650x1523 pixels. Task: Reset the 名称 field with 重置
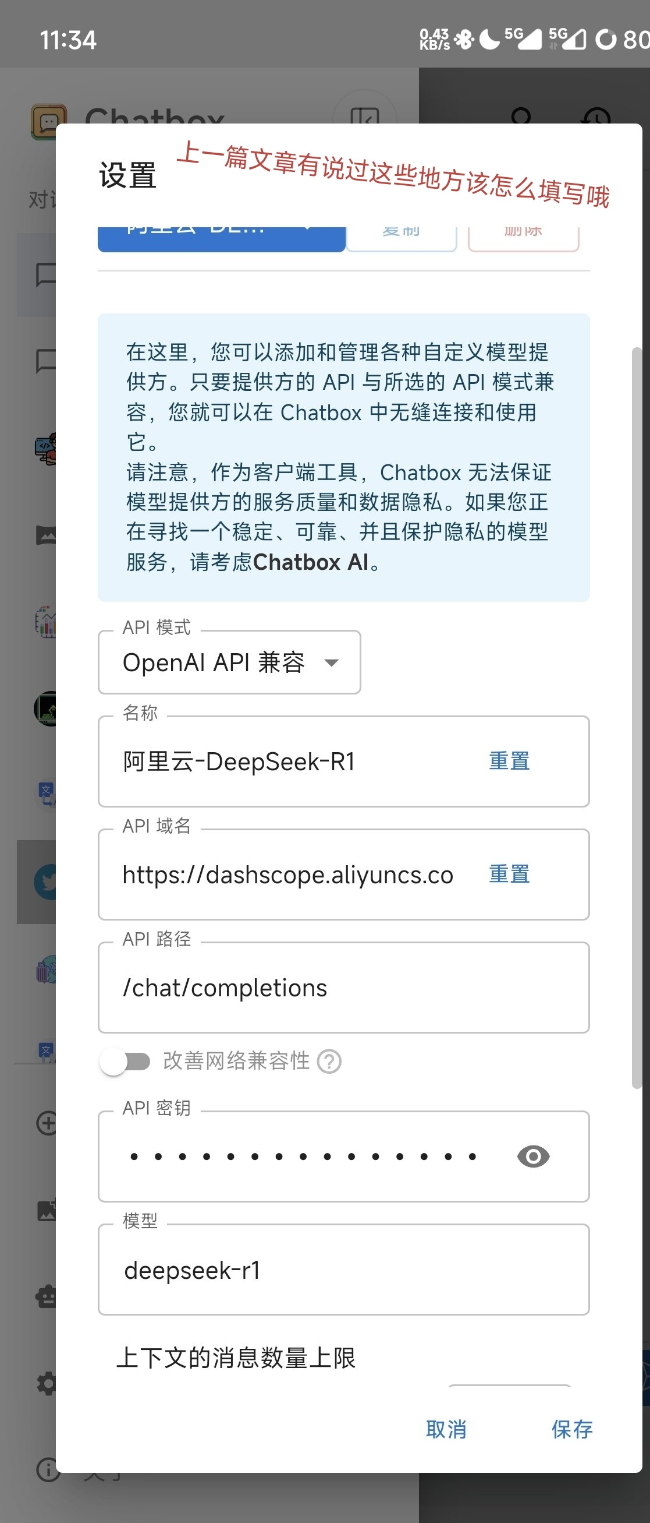[510, 761]
